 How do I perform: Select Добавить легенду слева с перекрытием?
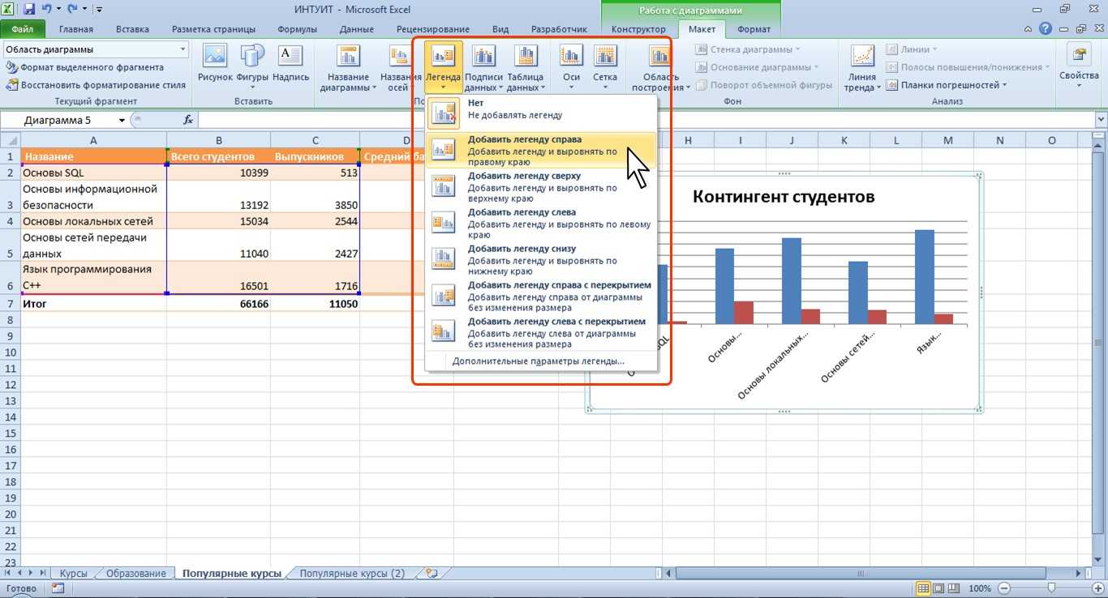coord(540,333)
